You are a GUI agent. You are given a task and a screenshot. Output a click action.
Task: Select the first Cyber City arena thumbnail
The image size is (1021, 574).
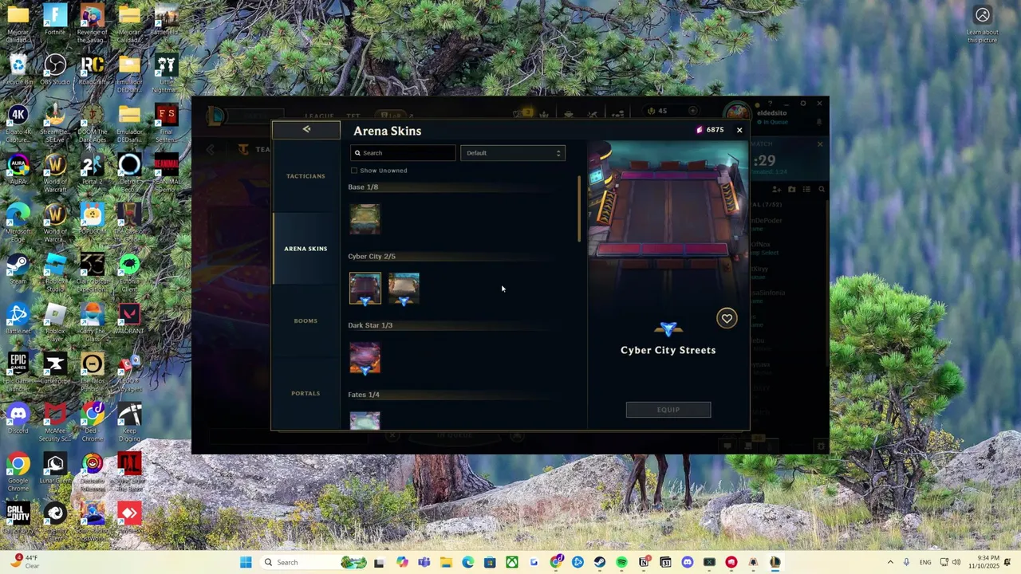point(365,289)
